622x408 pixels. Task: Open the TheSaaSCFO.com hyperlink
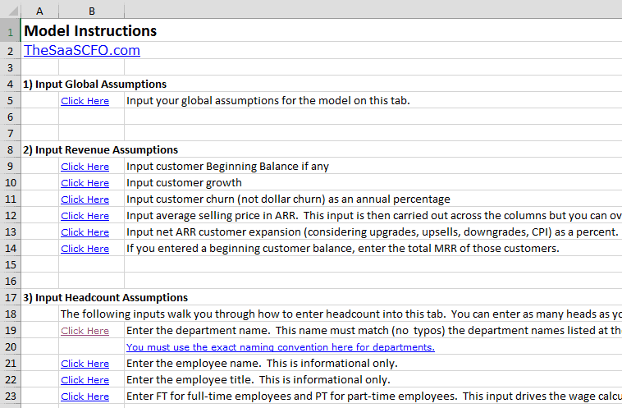tap(82, 50)
